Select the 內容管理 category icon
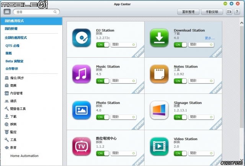Viewport: 245px width, 166px height. [x=7, y=93]
